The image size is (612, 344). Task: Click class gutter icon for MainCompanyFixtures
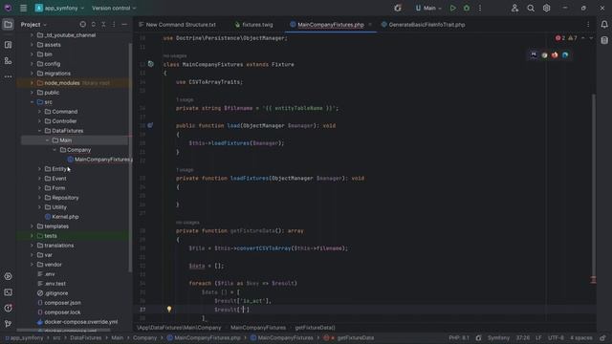tap(151, 64)
